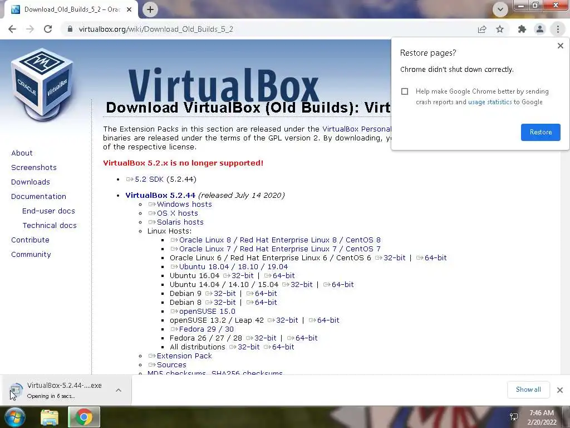Viewport: 570px width, 428px height.
Task: Go to Downloads in the sidebar
Action: pos(31,182)
